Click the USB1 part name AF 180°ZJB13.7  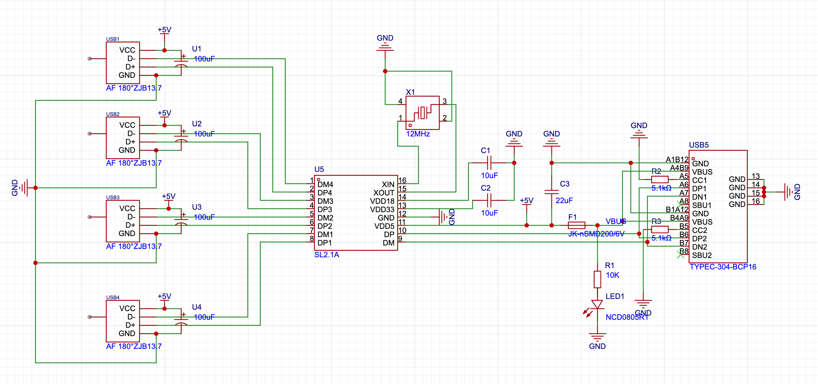tap(134, 88)
